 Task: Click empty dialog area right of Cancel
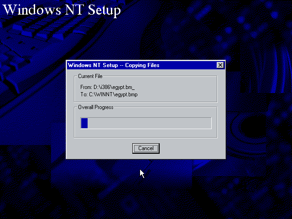192,148
